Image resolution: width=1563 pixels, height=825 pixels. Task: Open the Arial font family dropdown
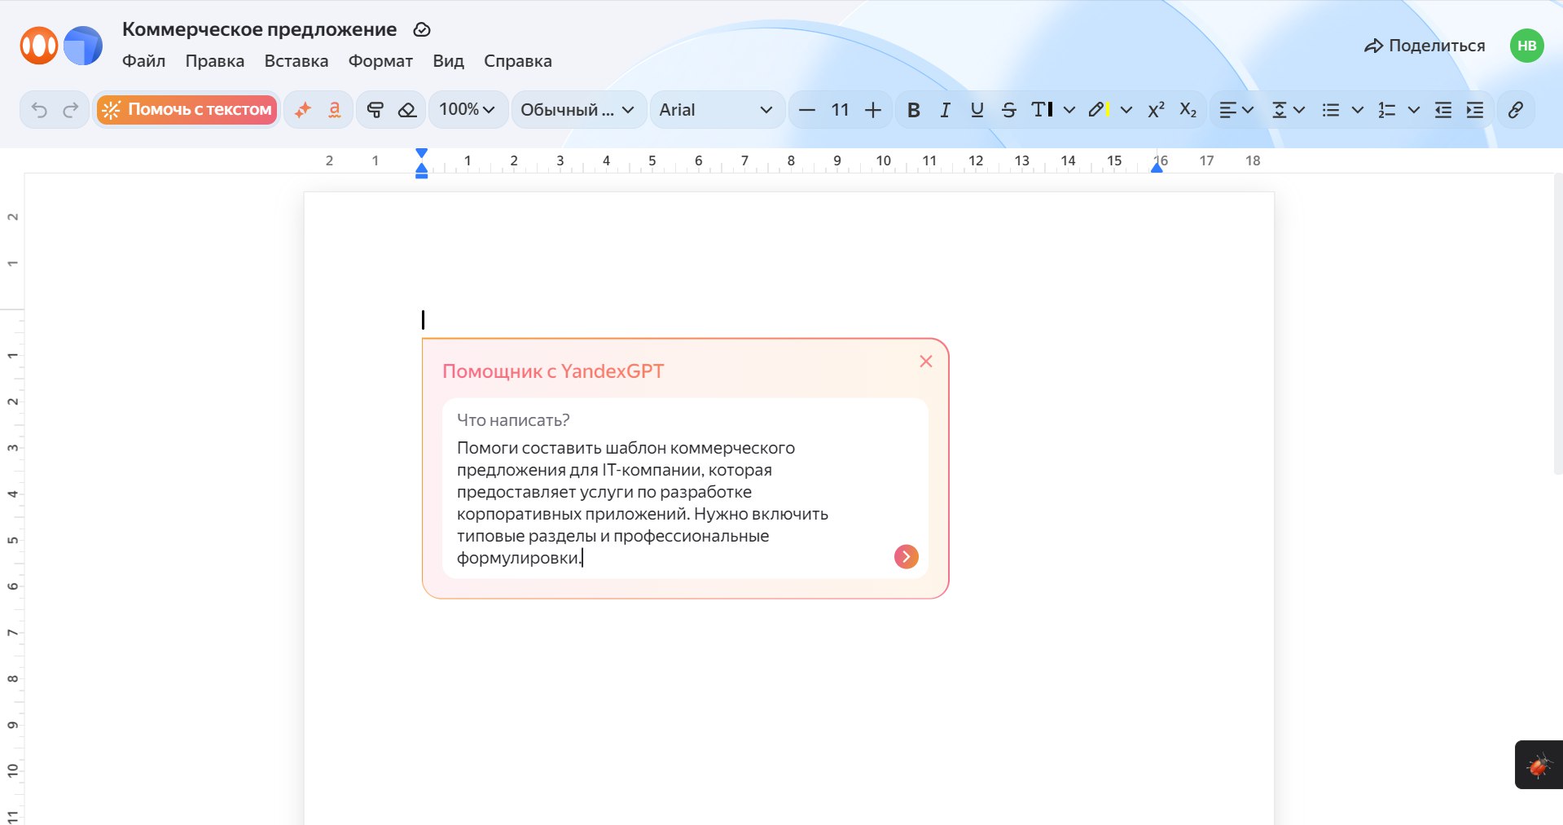717,109
